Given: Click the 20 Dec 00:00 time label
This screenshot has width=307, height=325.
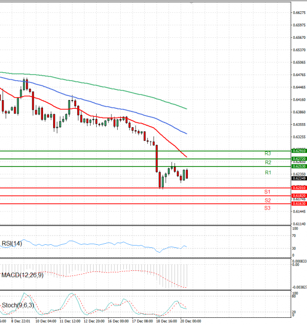Looking at the screenshot, I should click(x=190, y=321).
